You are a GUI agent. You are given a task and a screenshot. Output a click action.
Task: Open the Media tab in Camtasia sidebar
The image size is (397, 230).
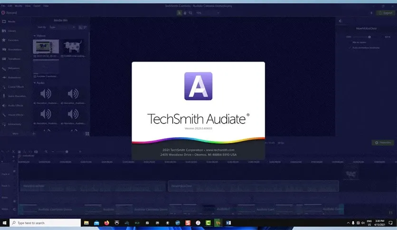click(9, 21)
